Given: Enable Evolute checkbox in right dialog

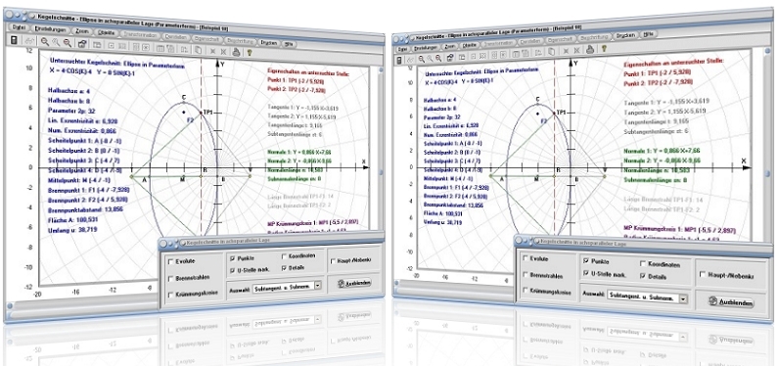Looking at the screenshot, I should pyautogui.click(x=525, y=258).
